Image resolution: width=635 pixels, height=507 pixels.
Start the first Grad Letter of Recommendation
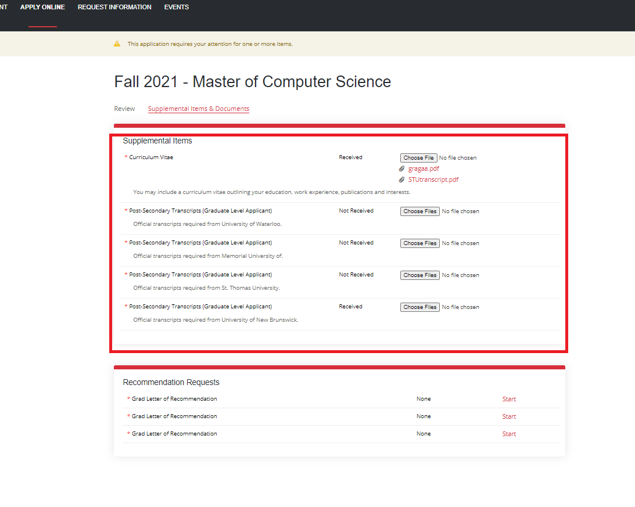509,399
